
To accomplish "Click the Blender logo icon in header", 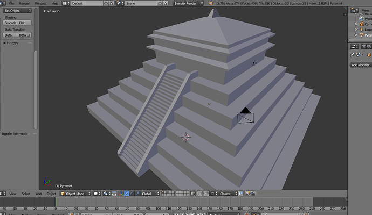I will [x=210, y=3].
